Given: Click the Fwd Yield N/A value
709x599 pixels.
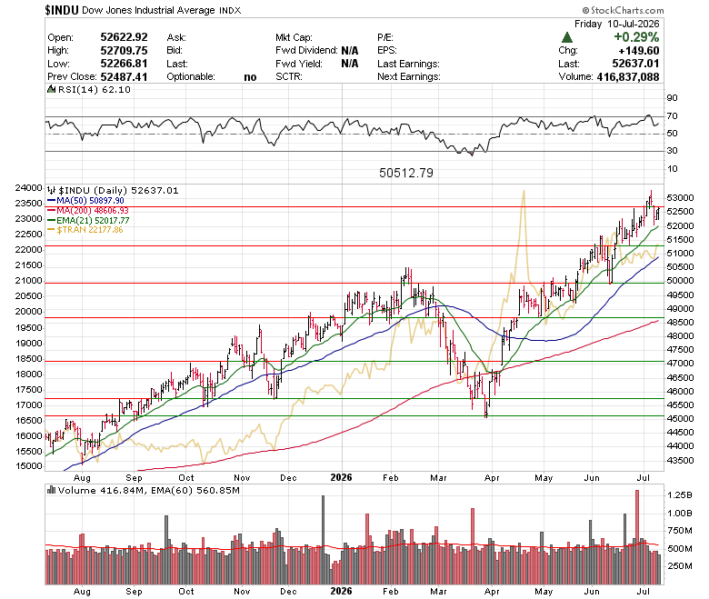Looking at the screenshot, I should coord(350,64).
